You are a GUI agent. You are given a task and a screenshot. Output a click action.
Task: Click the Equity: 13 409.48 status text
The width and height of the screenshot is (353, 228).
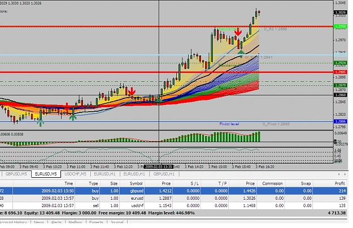[x=42, y=213]
